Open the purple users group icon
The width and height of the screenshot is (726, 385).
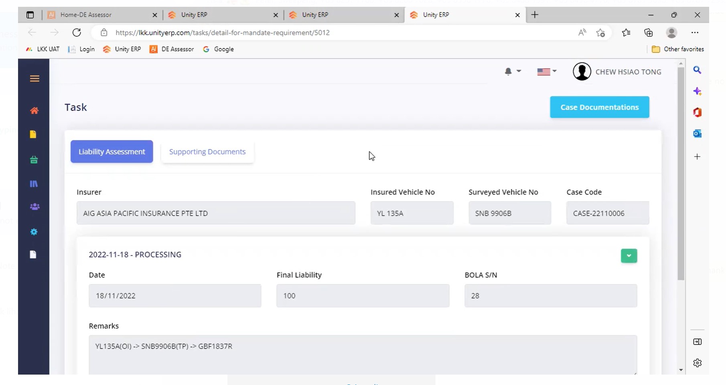pyautogui.click(x=34, y=207)
